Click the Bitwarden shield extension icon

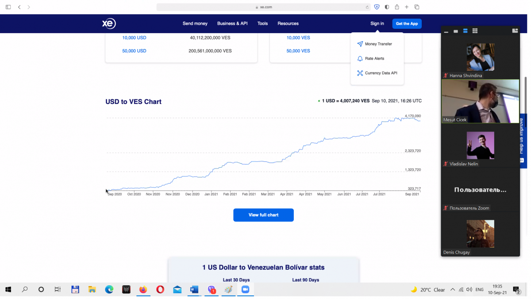point(377,7)
